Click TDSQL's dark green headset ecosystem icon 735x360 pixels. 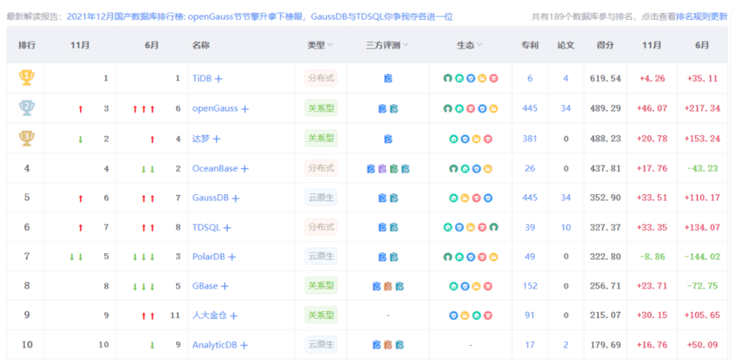tap(493, 228)
